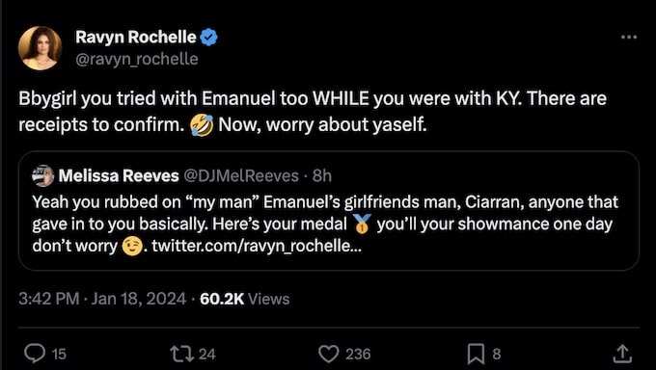656x370 pixels.
Task: Click Melissa Reeves name in quoted tweet
Action: click(119, 176)
